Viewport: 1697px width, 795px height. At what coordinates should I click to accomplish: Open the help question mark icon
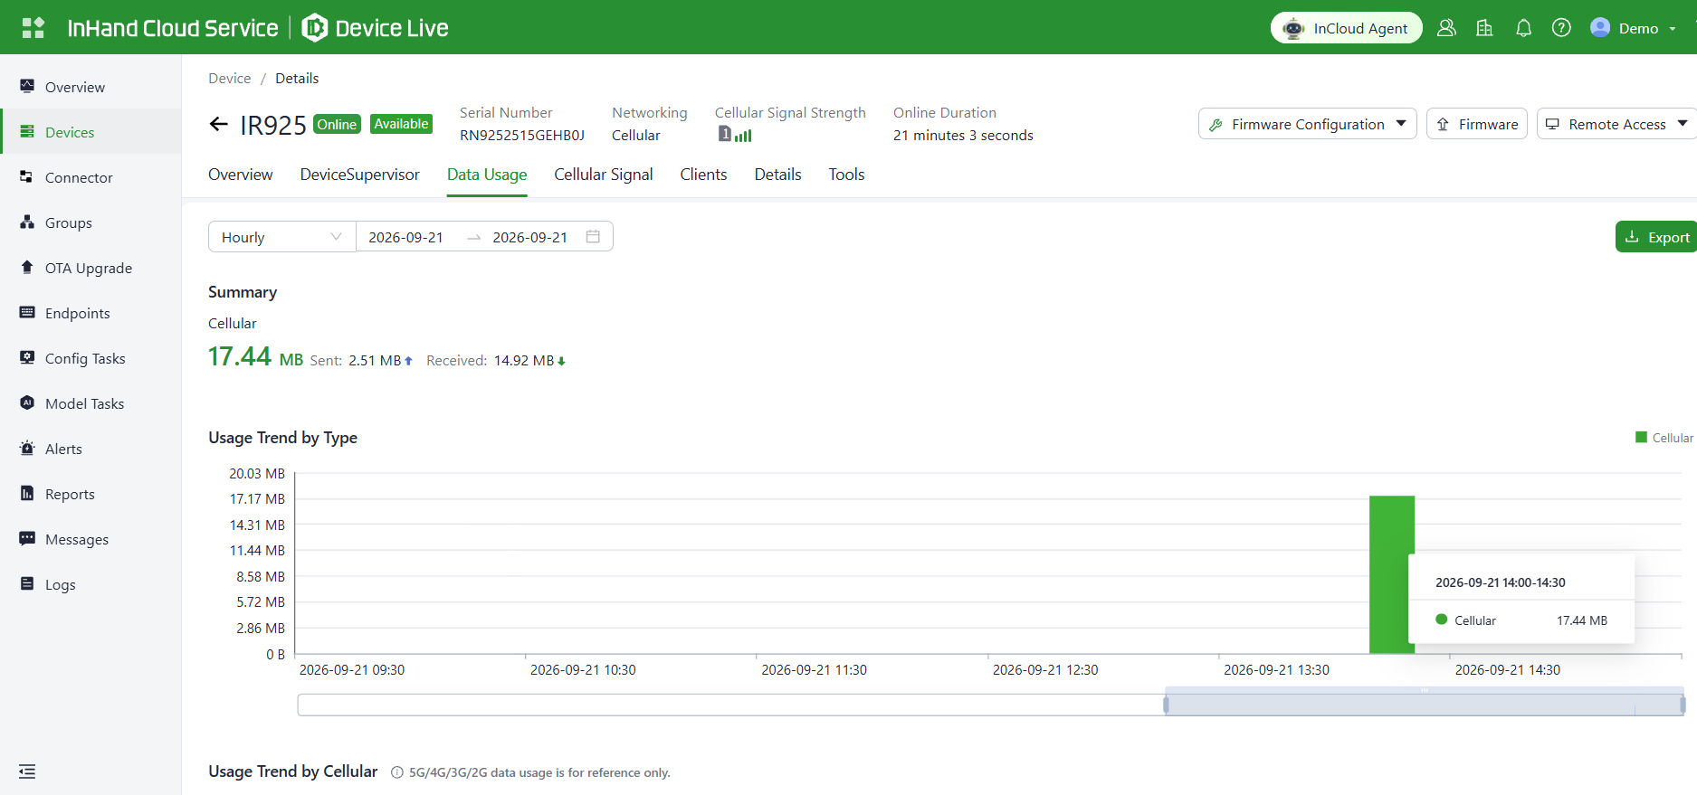[1561, 28]
